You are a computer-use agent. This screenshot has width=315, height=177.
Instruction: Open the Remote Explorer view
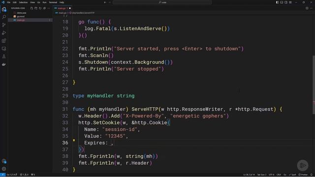4,49
